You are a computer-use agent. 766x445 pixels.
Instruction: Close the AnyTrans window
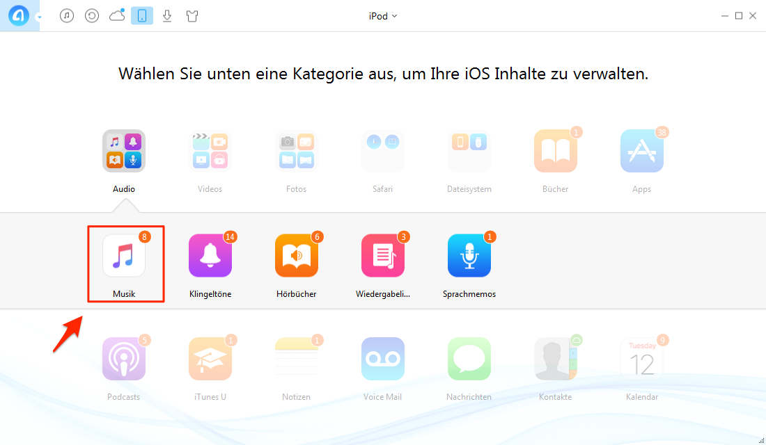click(x=753, y=16)
